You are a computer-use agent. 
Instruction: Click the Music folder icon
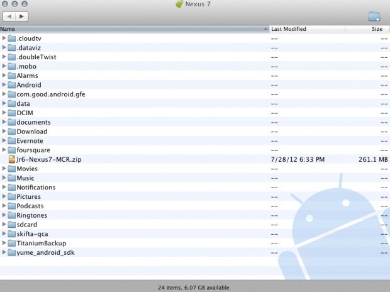point(11,178)
